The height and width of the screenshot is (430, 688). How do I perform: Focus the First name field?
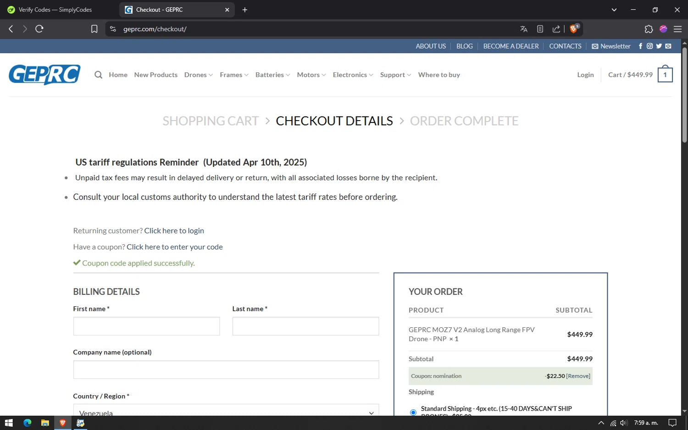tap(146, 326)
